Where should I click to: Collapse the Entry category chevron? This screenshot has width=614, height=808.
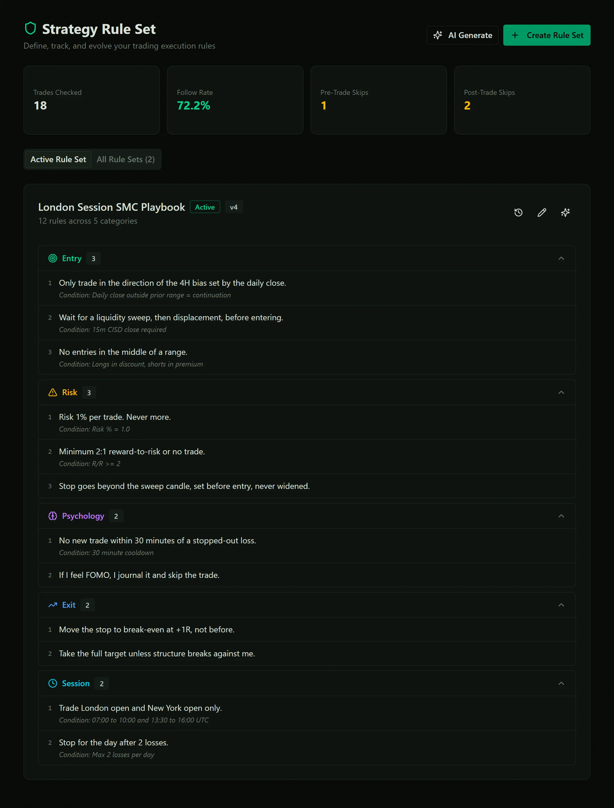(x=561, y=258)
